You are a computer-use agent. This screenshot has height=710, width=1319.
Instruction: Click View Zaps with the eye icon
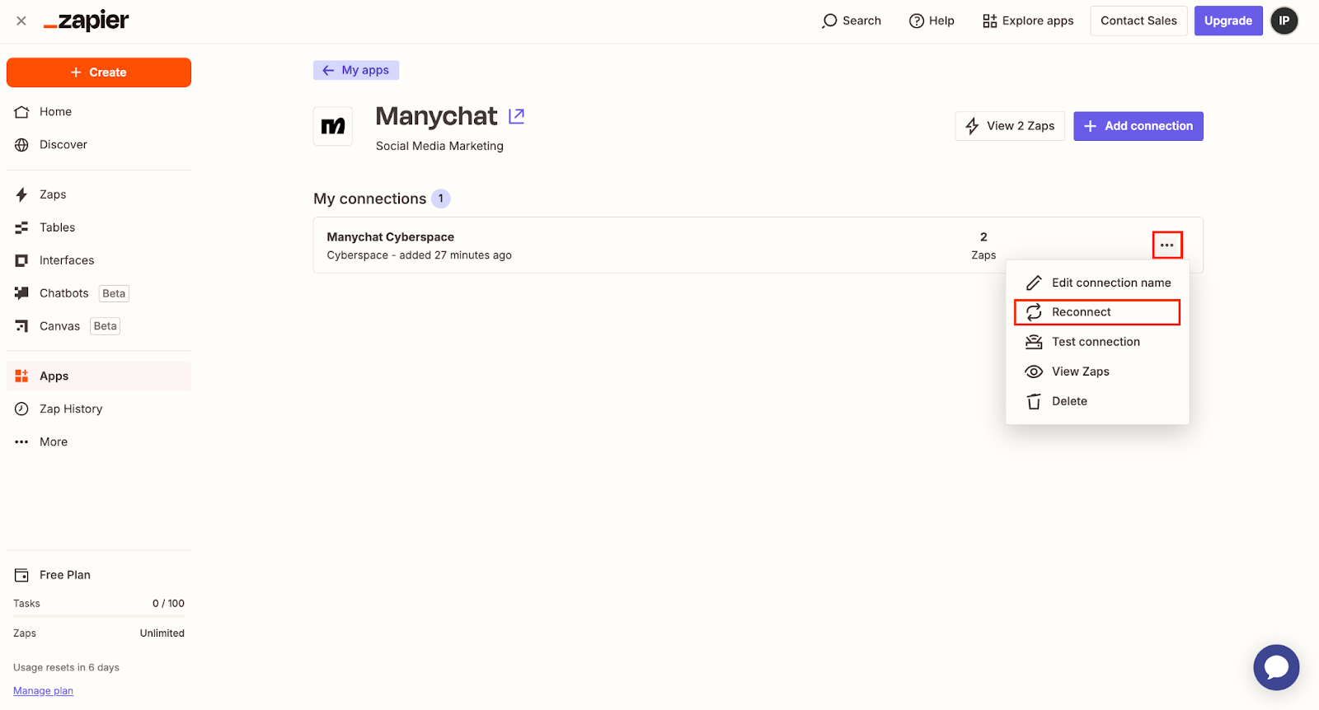click(1080, 371)
